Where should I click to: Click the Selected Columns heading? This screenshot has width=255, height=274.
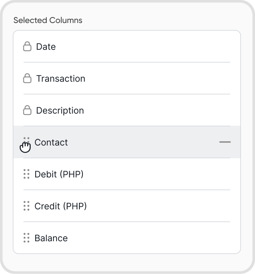48,20
